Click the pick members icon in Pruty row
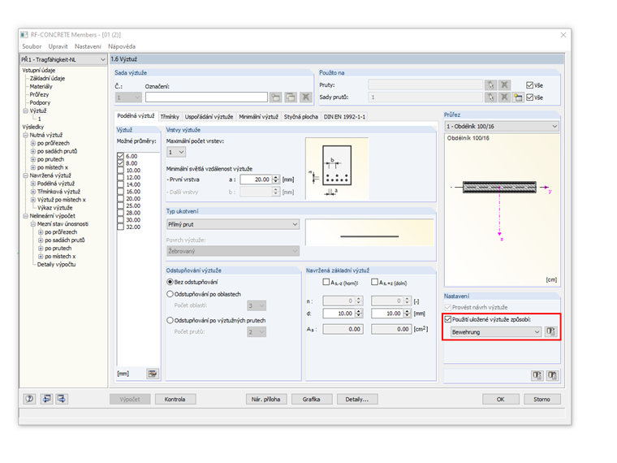The image size is (617, 463). [490, 84]
